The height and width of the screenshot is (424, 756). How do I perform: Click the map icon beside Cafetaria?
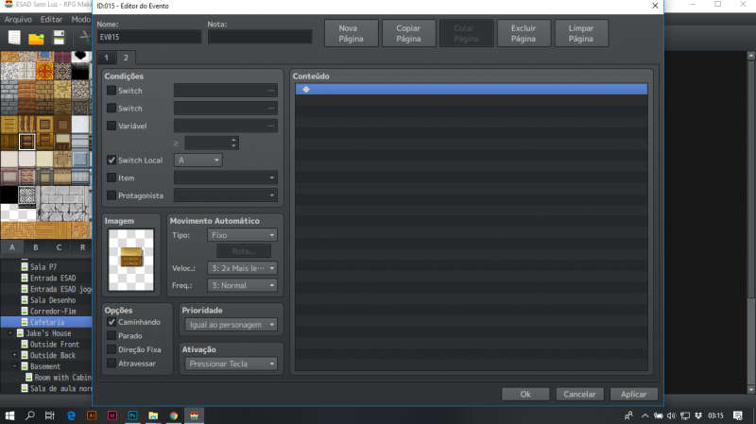click(x=25, y=322)
